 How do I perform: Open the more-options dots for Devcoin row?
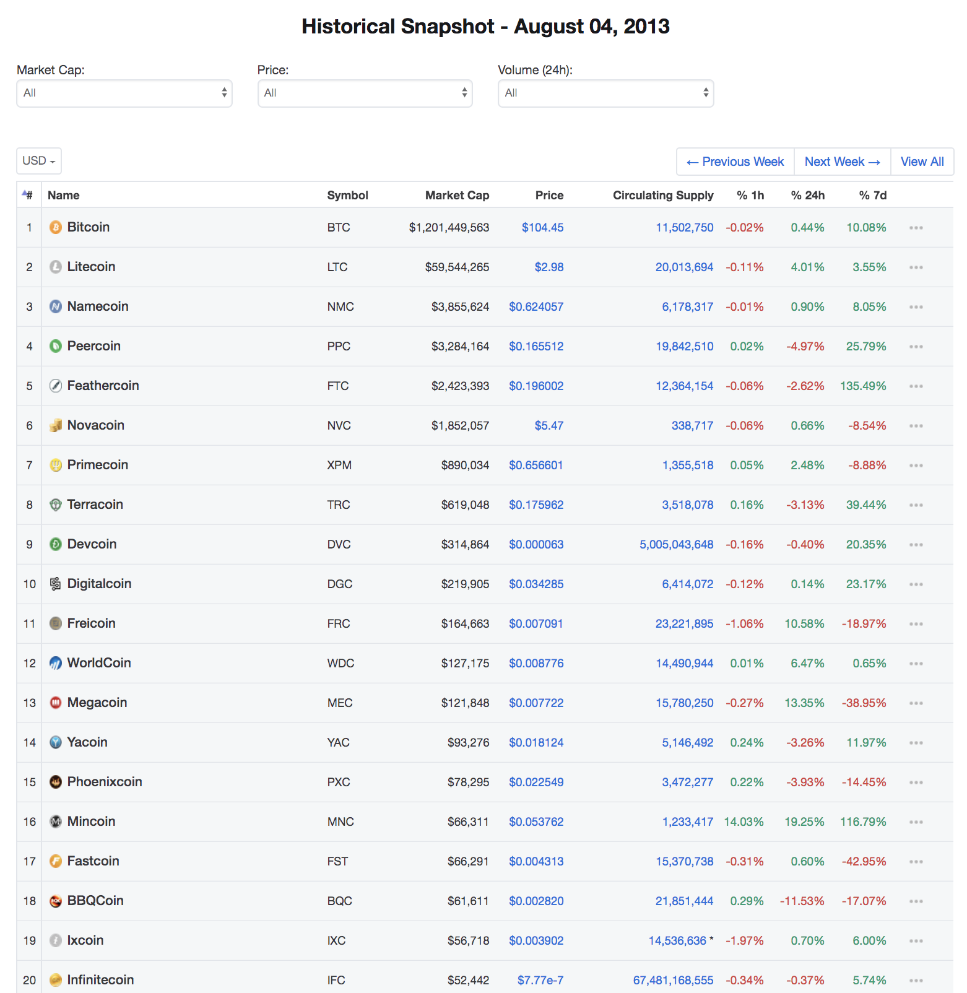(916, 545)
